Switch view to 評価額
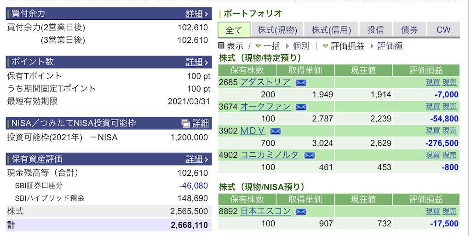471x236 pixels. 390,46
